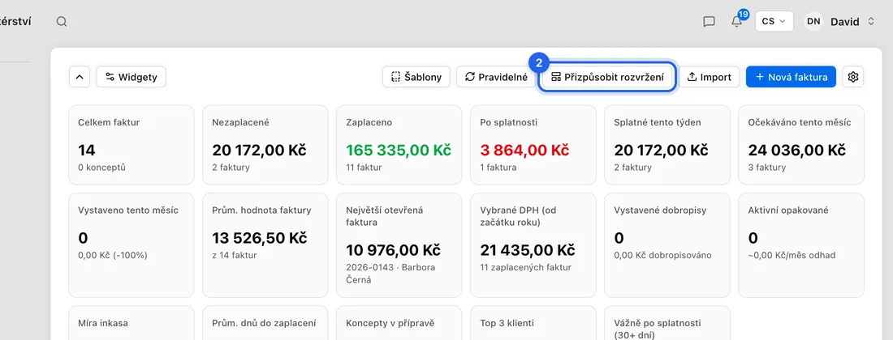
Task: Click the DN user avatar
Action: [x=813, y=21]
